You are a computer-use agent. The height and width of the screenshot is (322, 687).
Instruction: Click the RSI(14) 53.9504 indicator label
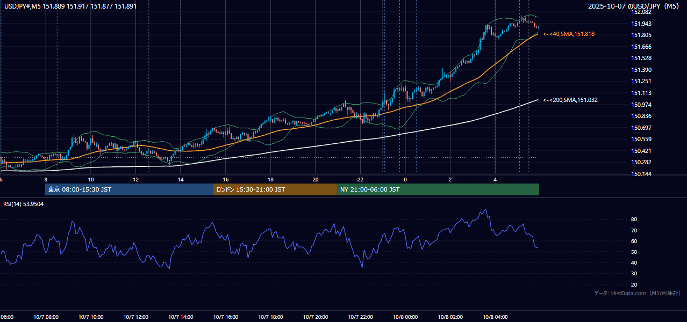tap(24, 204)
